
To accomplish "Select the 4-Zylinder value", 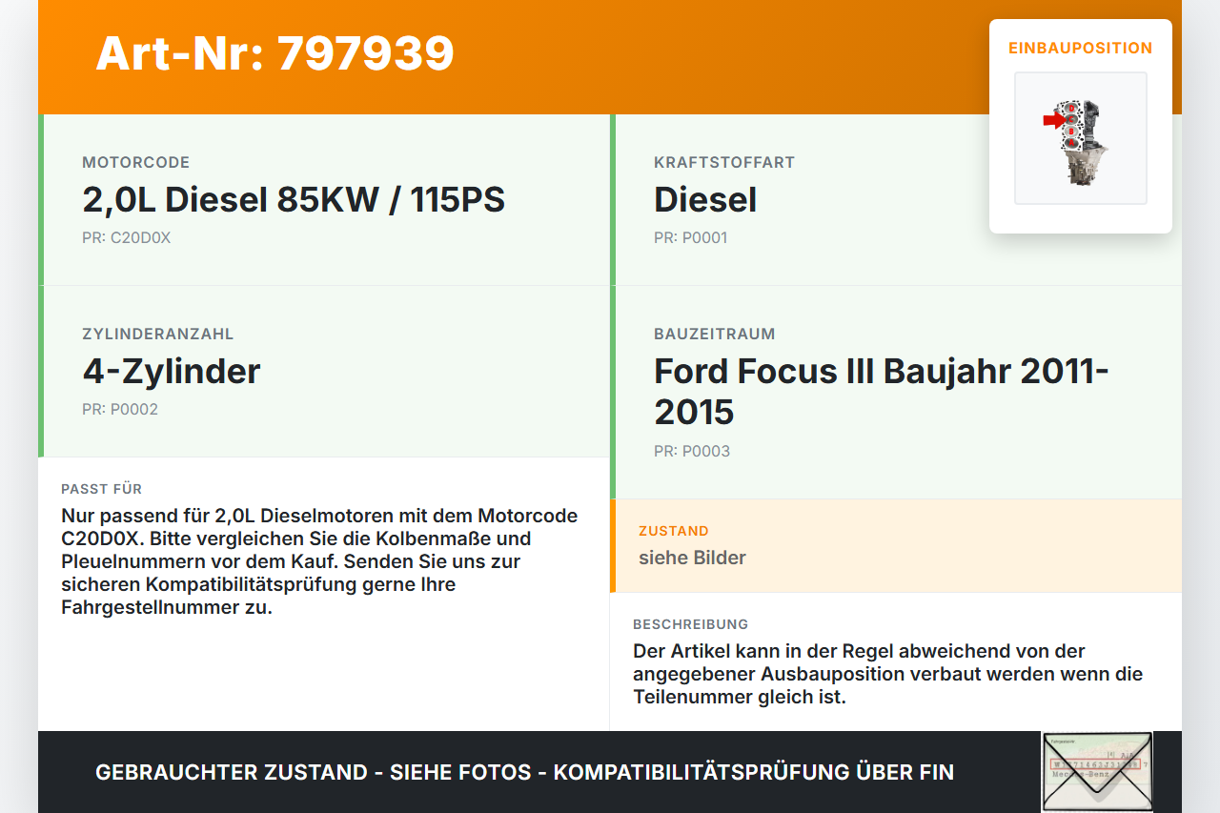I will [172, 371].
